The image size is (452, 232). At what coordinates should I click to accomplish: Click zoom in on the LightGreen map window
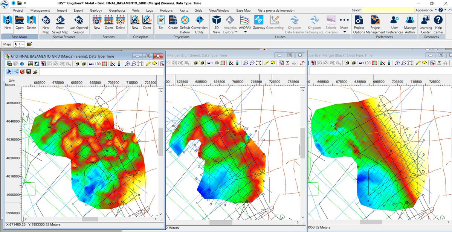click(x=246, y=63)
